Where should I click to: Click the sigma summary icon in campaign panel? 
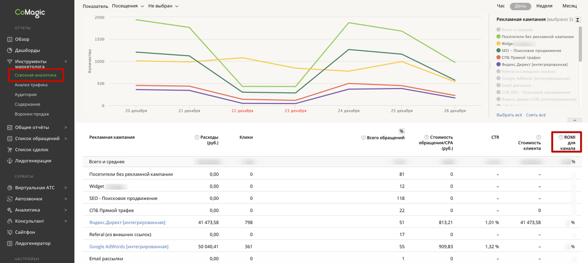[x=578, y=20]
